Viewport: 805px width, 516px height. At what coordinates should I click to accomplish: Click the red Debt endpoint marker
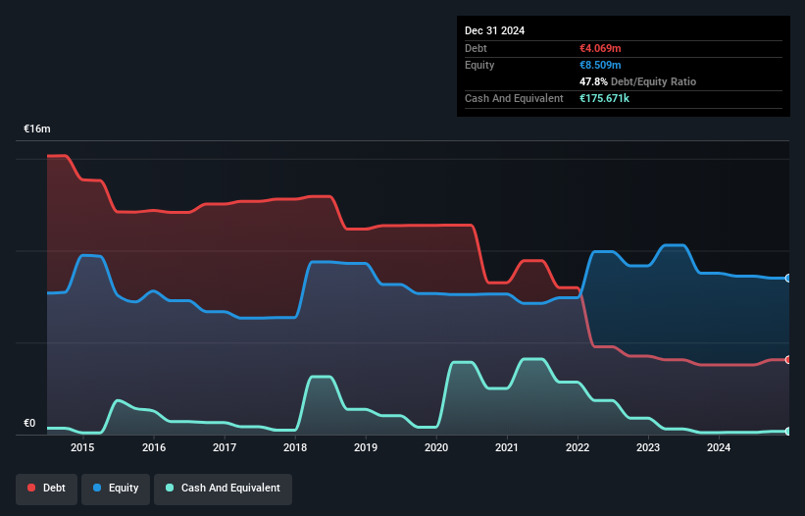(788, 360)
